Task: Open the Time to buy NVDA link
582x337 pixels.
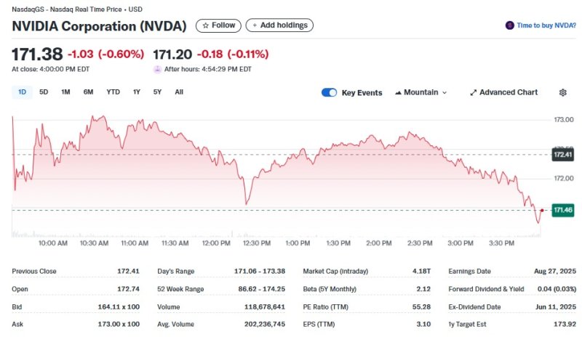Action: coord(546,25)
